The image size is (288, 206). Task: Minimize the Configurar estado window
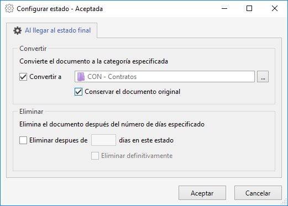(x=224, y=8)
